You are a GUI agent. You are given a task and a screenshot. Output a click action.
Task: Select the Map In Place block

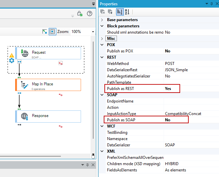48,85
